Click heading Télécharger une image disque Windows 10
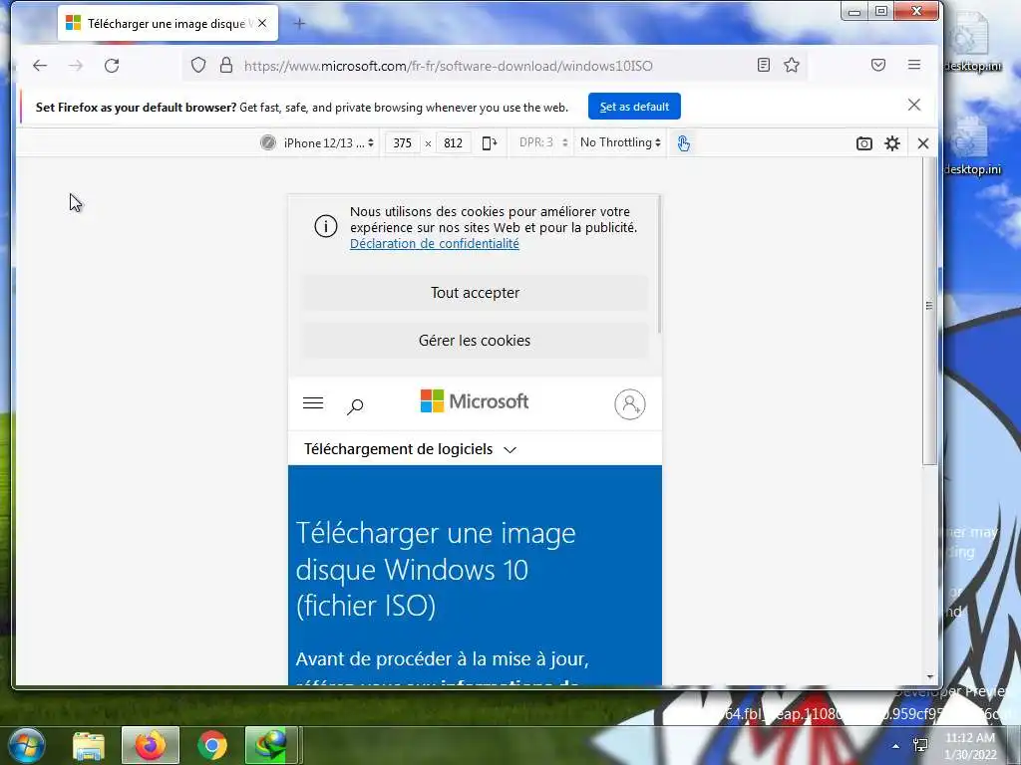The width and height of the screenshot is (1021, 765). 436,569
